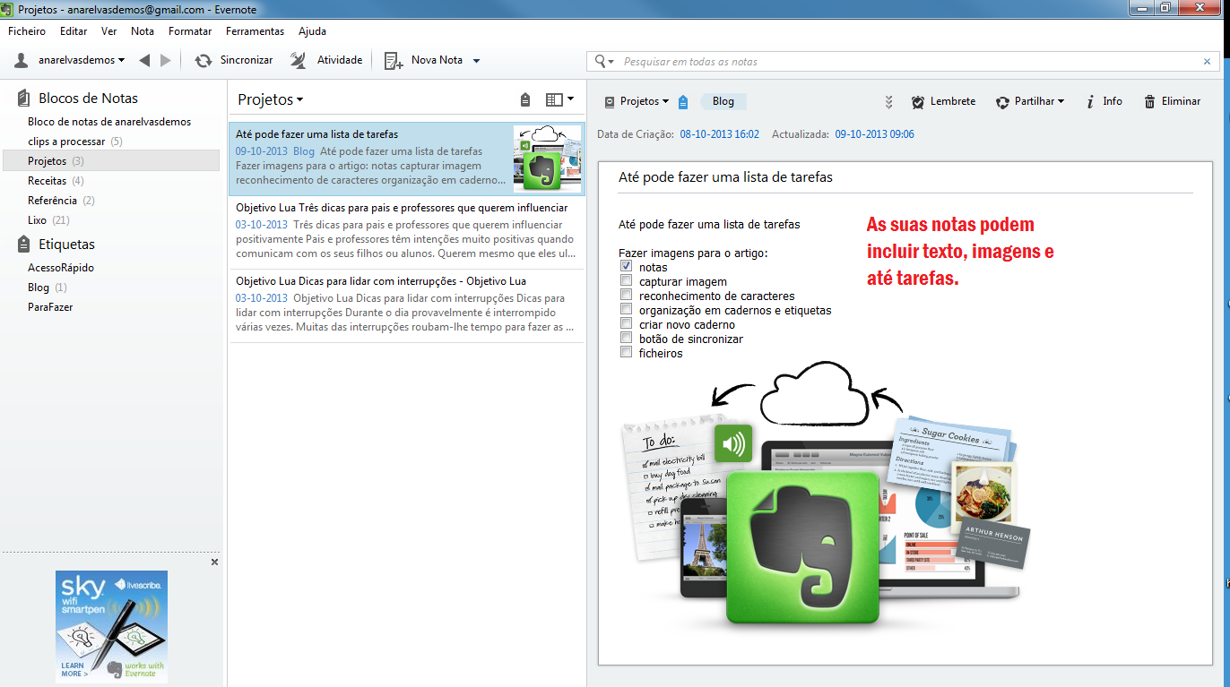
Task: Click the Sky wifi smartpen advertisement
Action: coord(111,627)
